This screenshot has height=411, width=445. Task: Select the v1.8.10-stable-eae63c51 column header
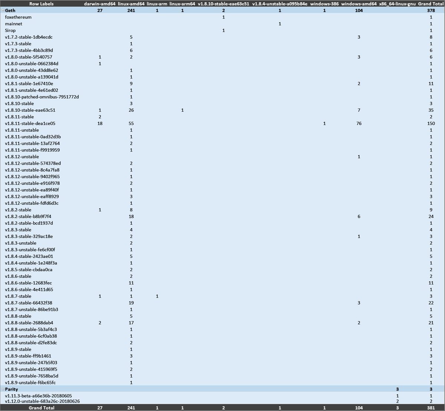click(223, 4)
